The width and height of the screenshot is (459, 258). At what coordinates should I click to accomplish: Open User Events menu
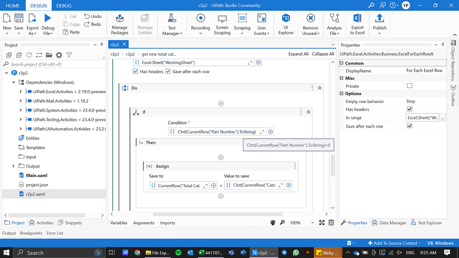(261, 25)
